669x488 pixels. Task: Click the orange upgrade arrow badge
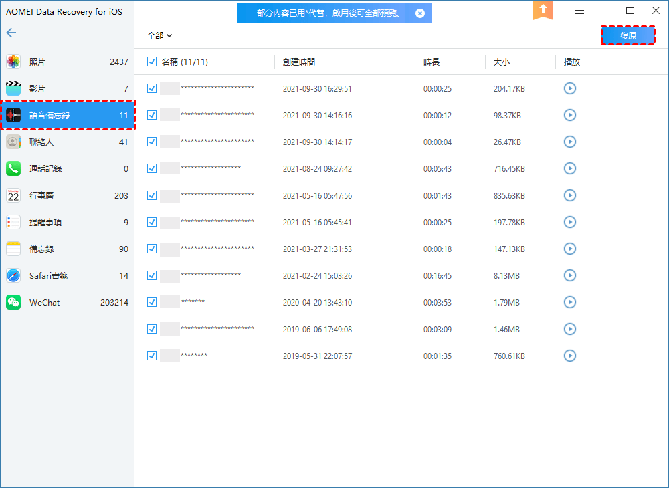coord(543,10)
